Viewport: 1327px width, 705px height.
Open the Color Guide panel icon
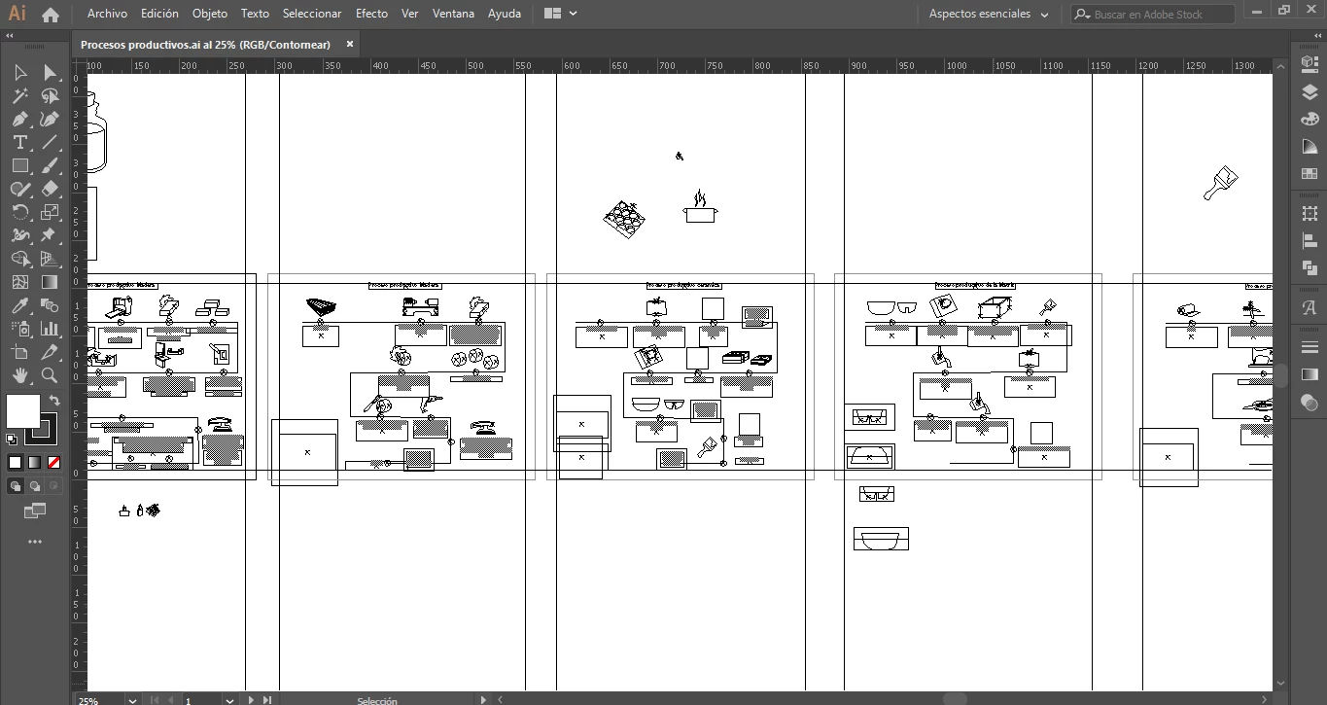1310,147
